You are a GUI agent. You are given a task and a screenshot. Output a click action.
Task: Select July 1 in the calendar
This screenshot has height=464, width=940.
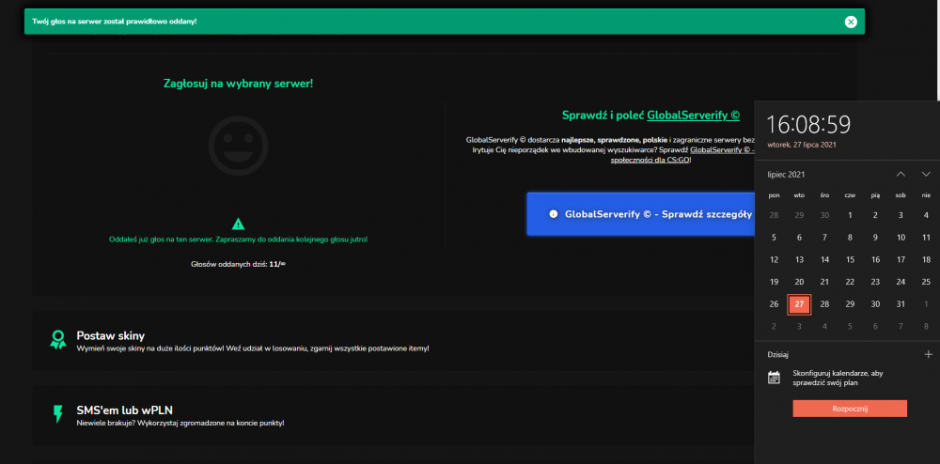[x=850, y=215]
